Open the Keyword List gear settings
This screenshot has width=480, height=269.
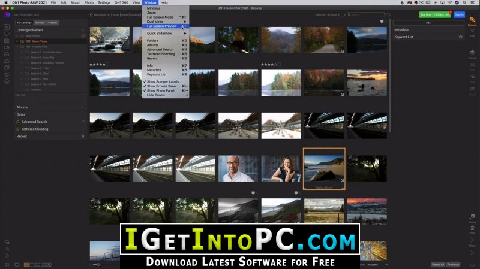pyautogui.click(x=460, y=37)
